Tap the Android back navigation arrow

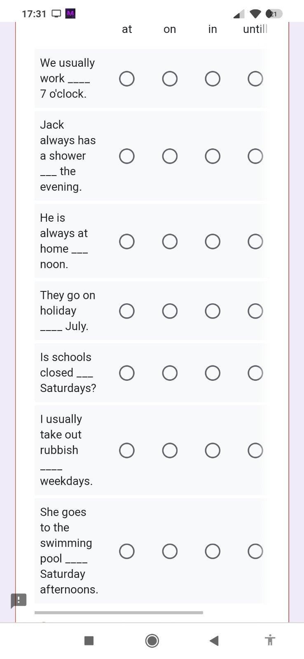pos(214,640)
